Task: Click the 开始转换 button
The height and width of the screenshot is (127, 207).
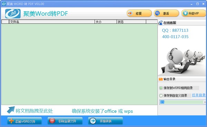Action: (106, 121)
